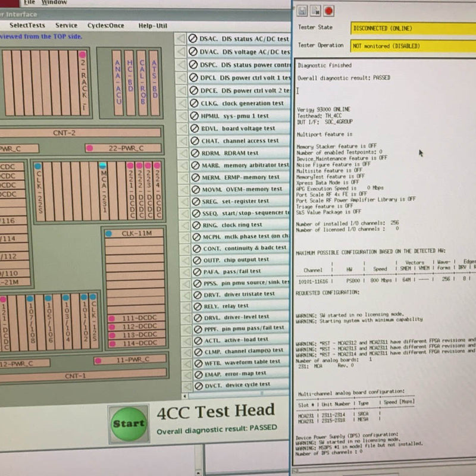
Task: Click the circle-slash icon for MERM test
Action: [196, 177]
